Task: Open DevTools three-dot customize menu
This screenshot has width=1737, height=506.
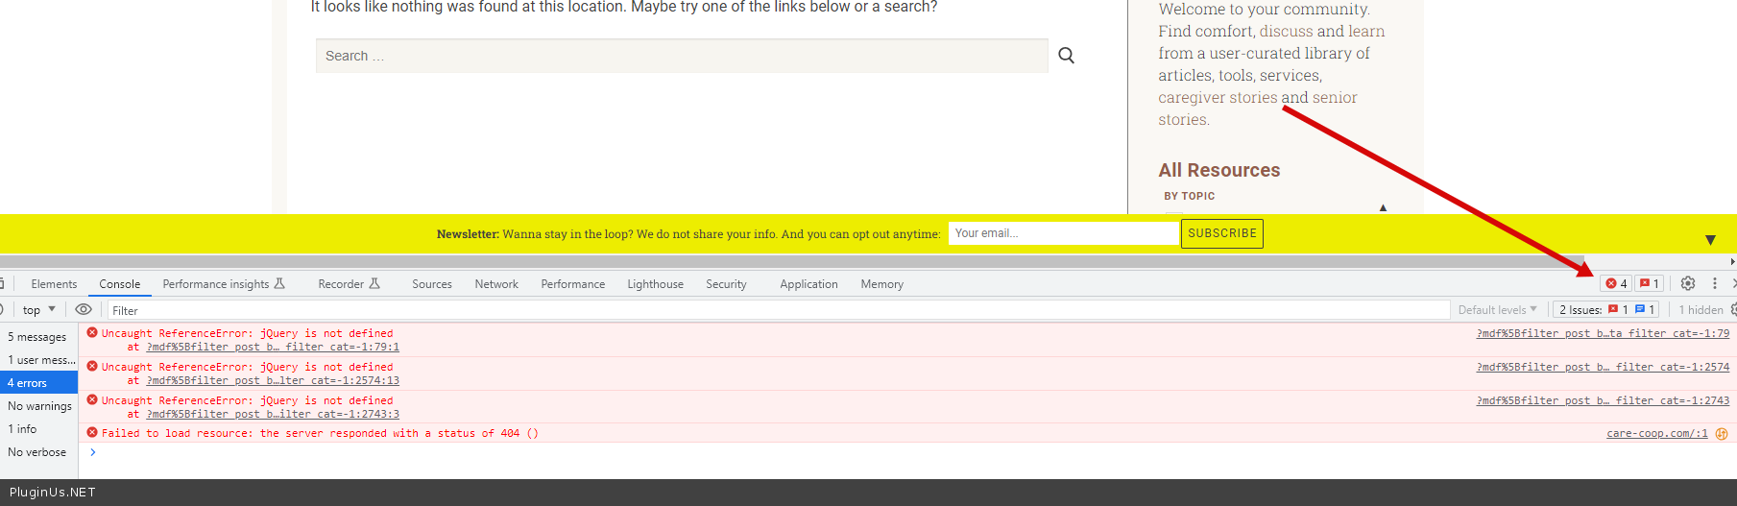Action: [x=1714, y=283]
